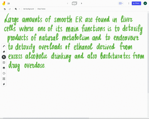Viewport: 149px width, 119px height.
Task: Click the zoom magnifier icon
Action: click(x=16, y=9)
